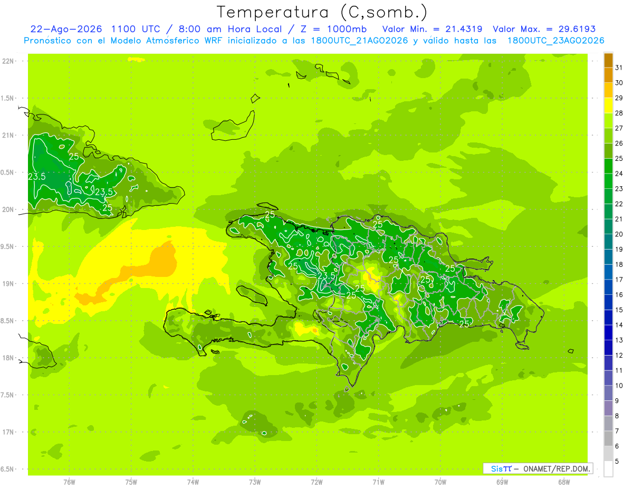Click the "22N" latitude axis label
Viewport: 633px width, 489px height.
pyautogui.click(x=8, y=61)
